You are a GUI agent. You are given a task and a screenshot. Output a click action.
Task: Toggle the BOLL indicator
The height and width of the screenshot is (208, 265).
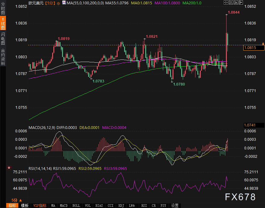click(x=76, y=206)
